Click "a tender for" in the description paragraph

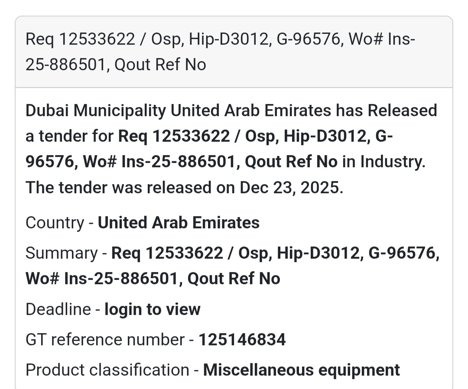tap(70, 136)
